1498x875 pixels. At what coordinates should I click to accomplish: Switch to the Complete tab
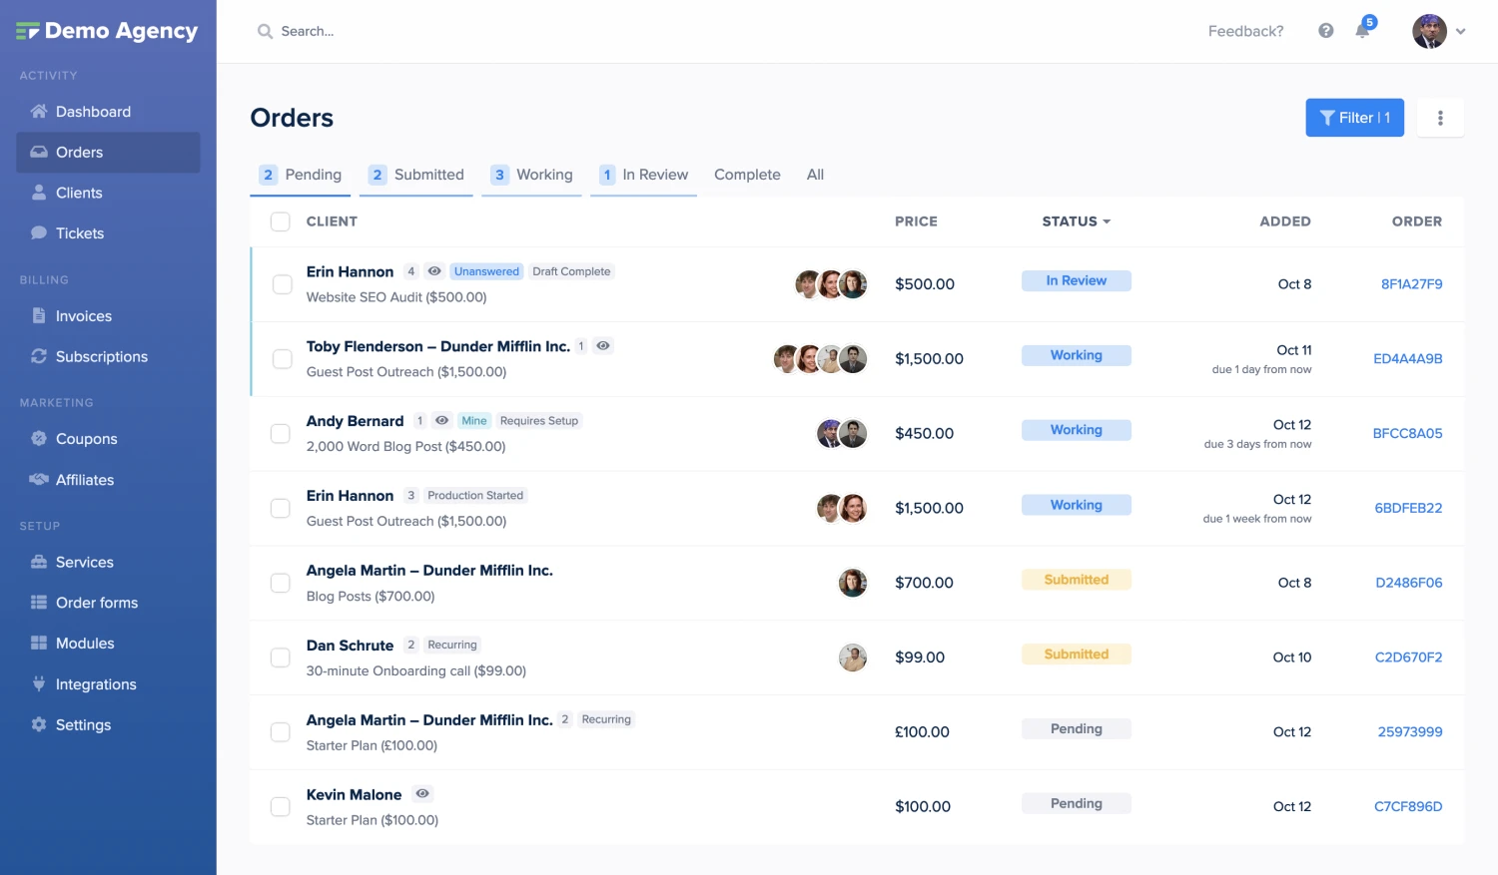click(x=747, y=175)
